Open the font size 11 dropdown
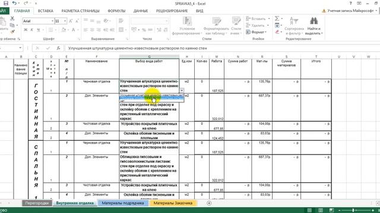Image resolution: width=380 pixels, height=213 pixels. 65,21
